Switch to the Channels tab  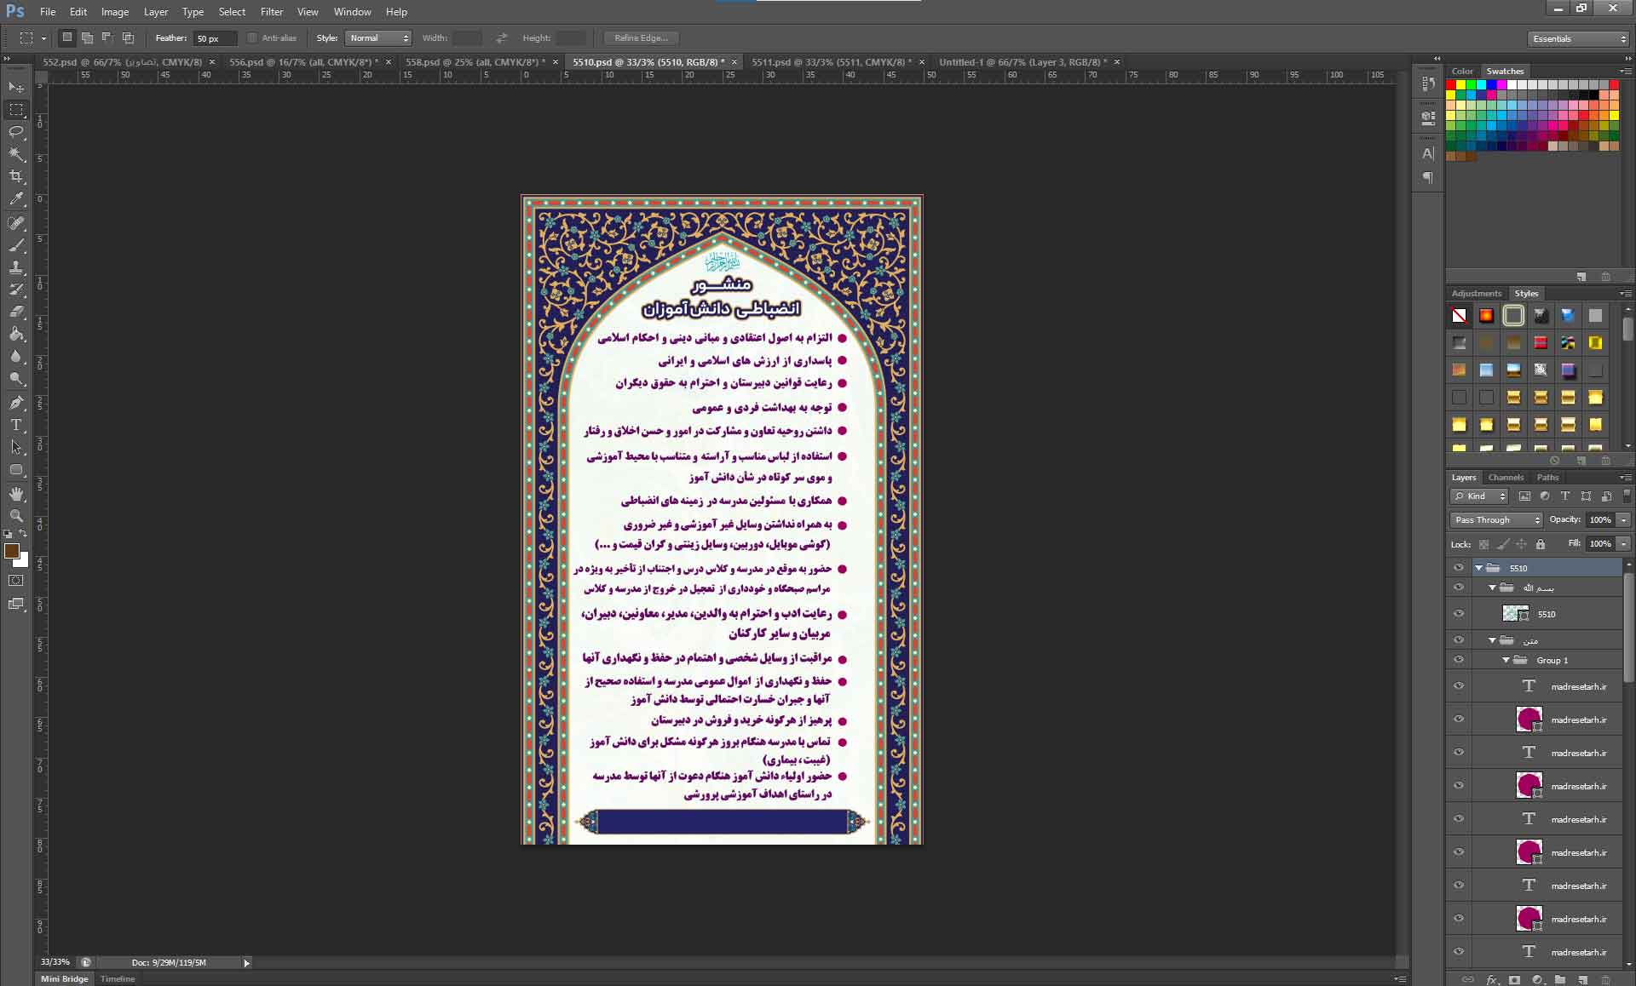tap(1506, 478)
